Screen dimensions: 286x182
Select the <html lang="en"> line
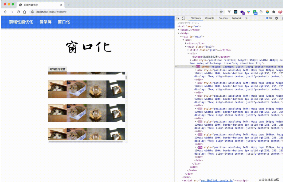pyautogui.click(x=189, y=27)
